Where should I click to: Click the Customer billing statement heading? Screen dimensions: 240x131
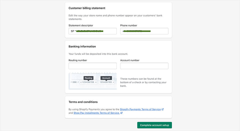coord(87,8)
